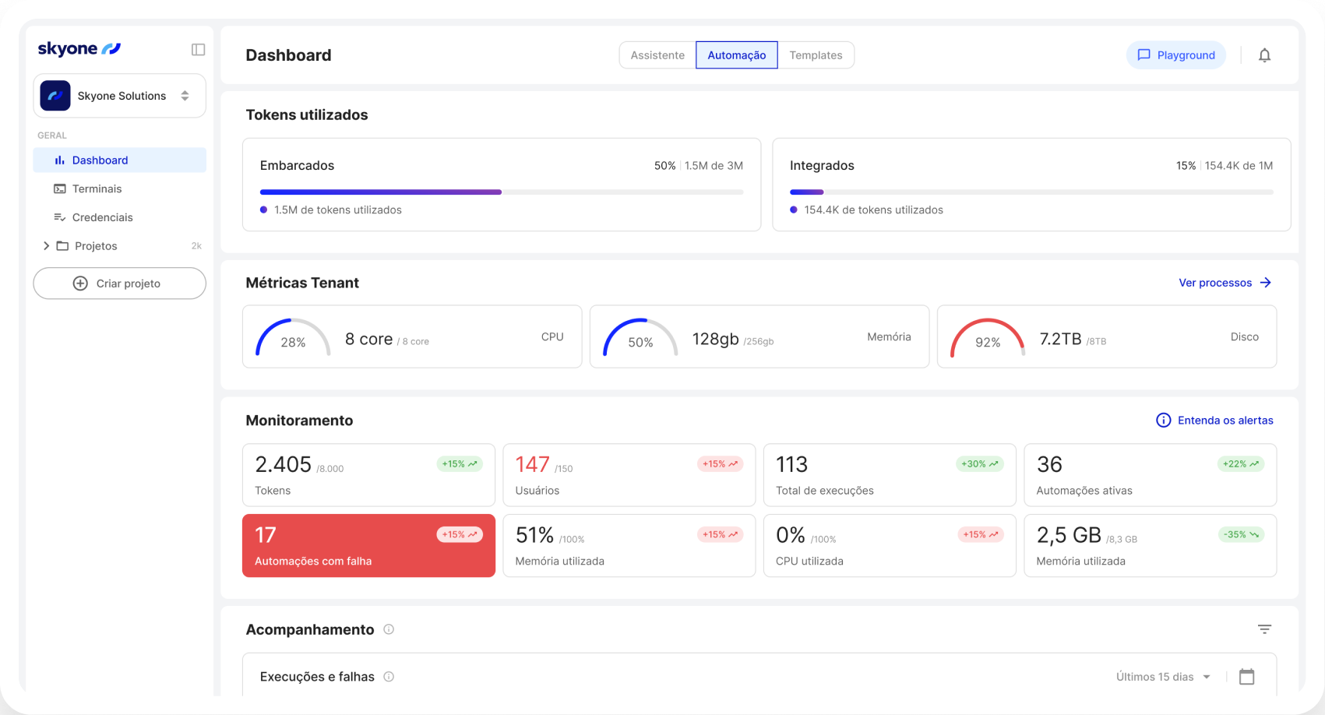Viewport: 1325px width, 715px height.
Task: Collapse the sidebar using the panel icon
Action: (x=198, y=50)
